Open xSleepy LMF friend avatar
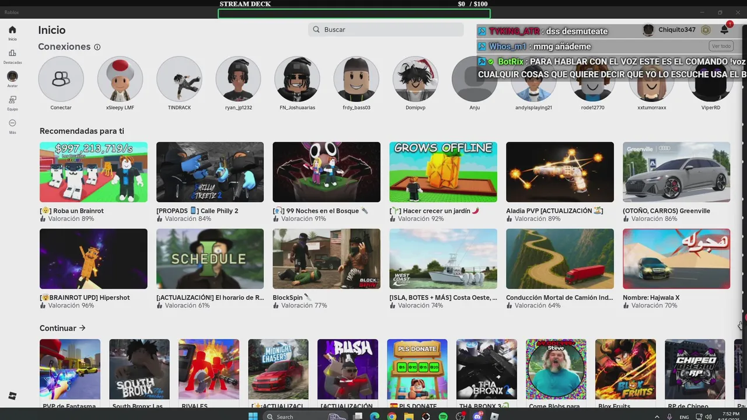 point(120,79)
